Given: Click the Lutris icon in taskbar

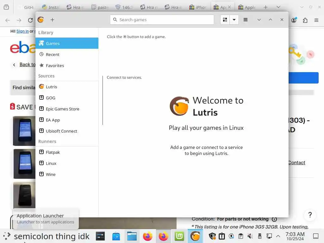Looking at the screenshot, I should click(x=195, y=236).
